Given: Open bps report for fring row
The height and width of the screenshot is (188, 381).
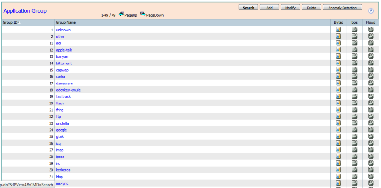Looking at the screenshot, I should [354, 110].
